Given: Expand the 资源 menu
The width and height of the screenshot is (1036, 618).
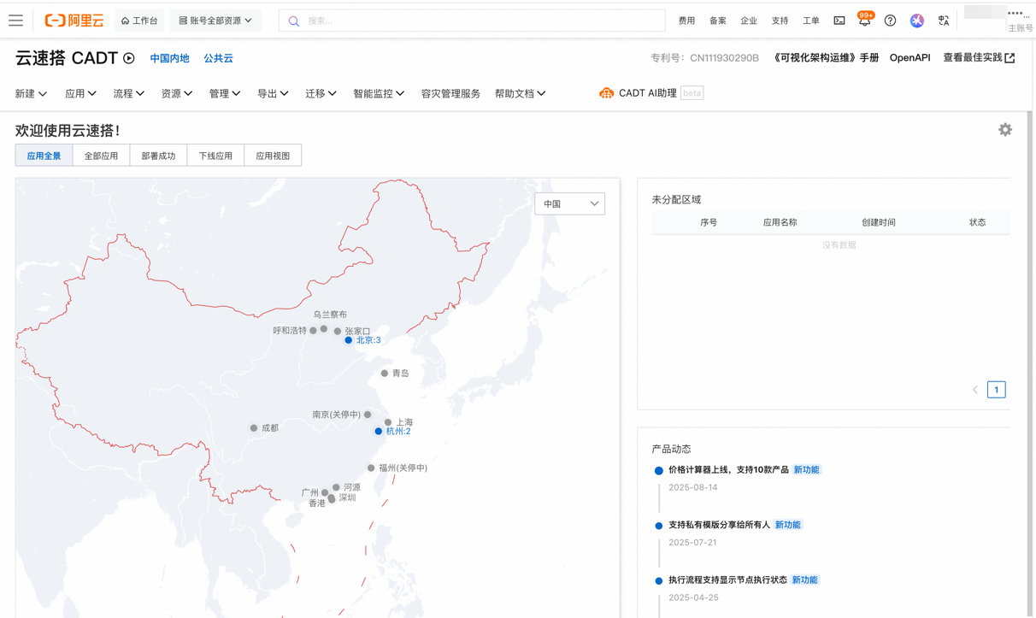Looking at the screenshot, I should pos(177,93).
